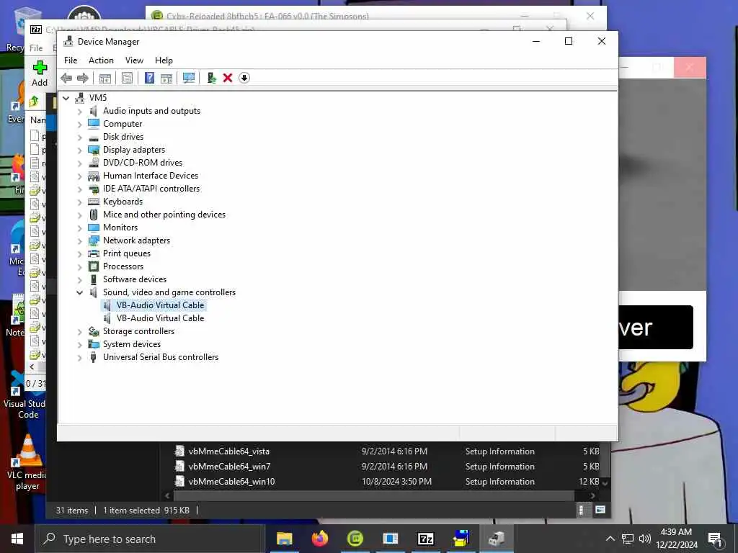Select the Human Interface Devices category
Screen dimensions: 738x553
(151, 176)
